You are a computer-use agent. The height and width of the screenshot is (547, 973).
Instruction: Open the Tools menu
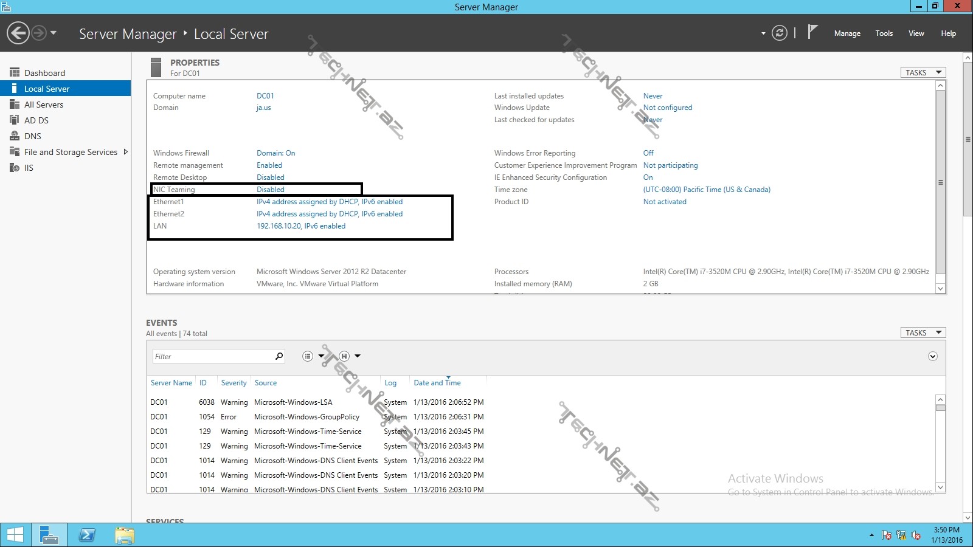(x=884, y=33)
